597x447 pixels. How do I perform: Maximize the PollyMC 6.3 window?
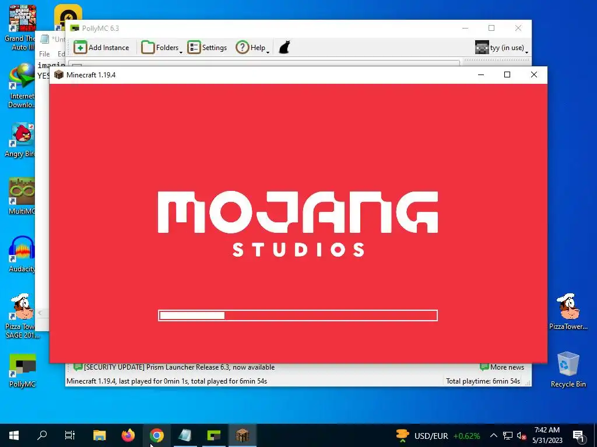pos(491,28)
